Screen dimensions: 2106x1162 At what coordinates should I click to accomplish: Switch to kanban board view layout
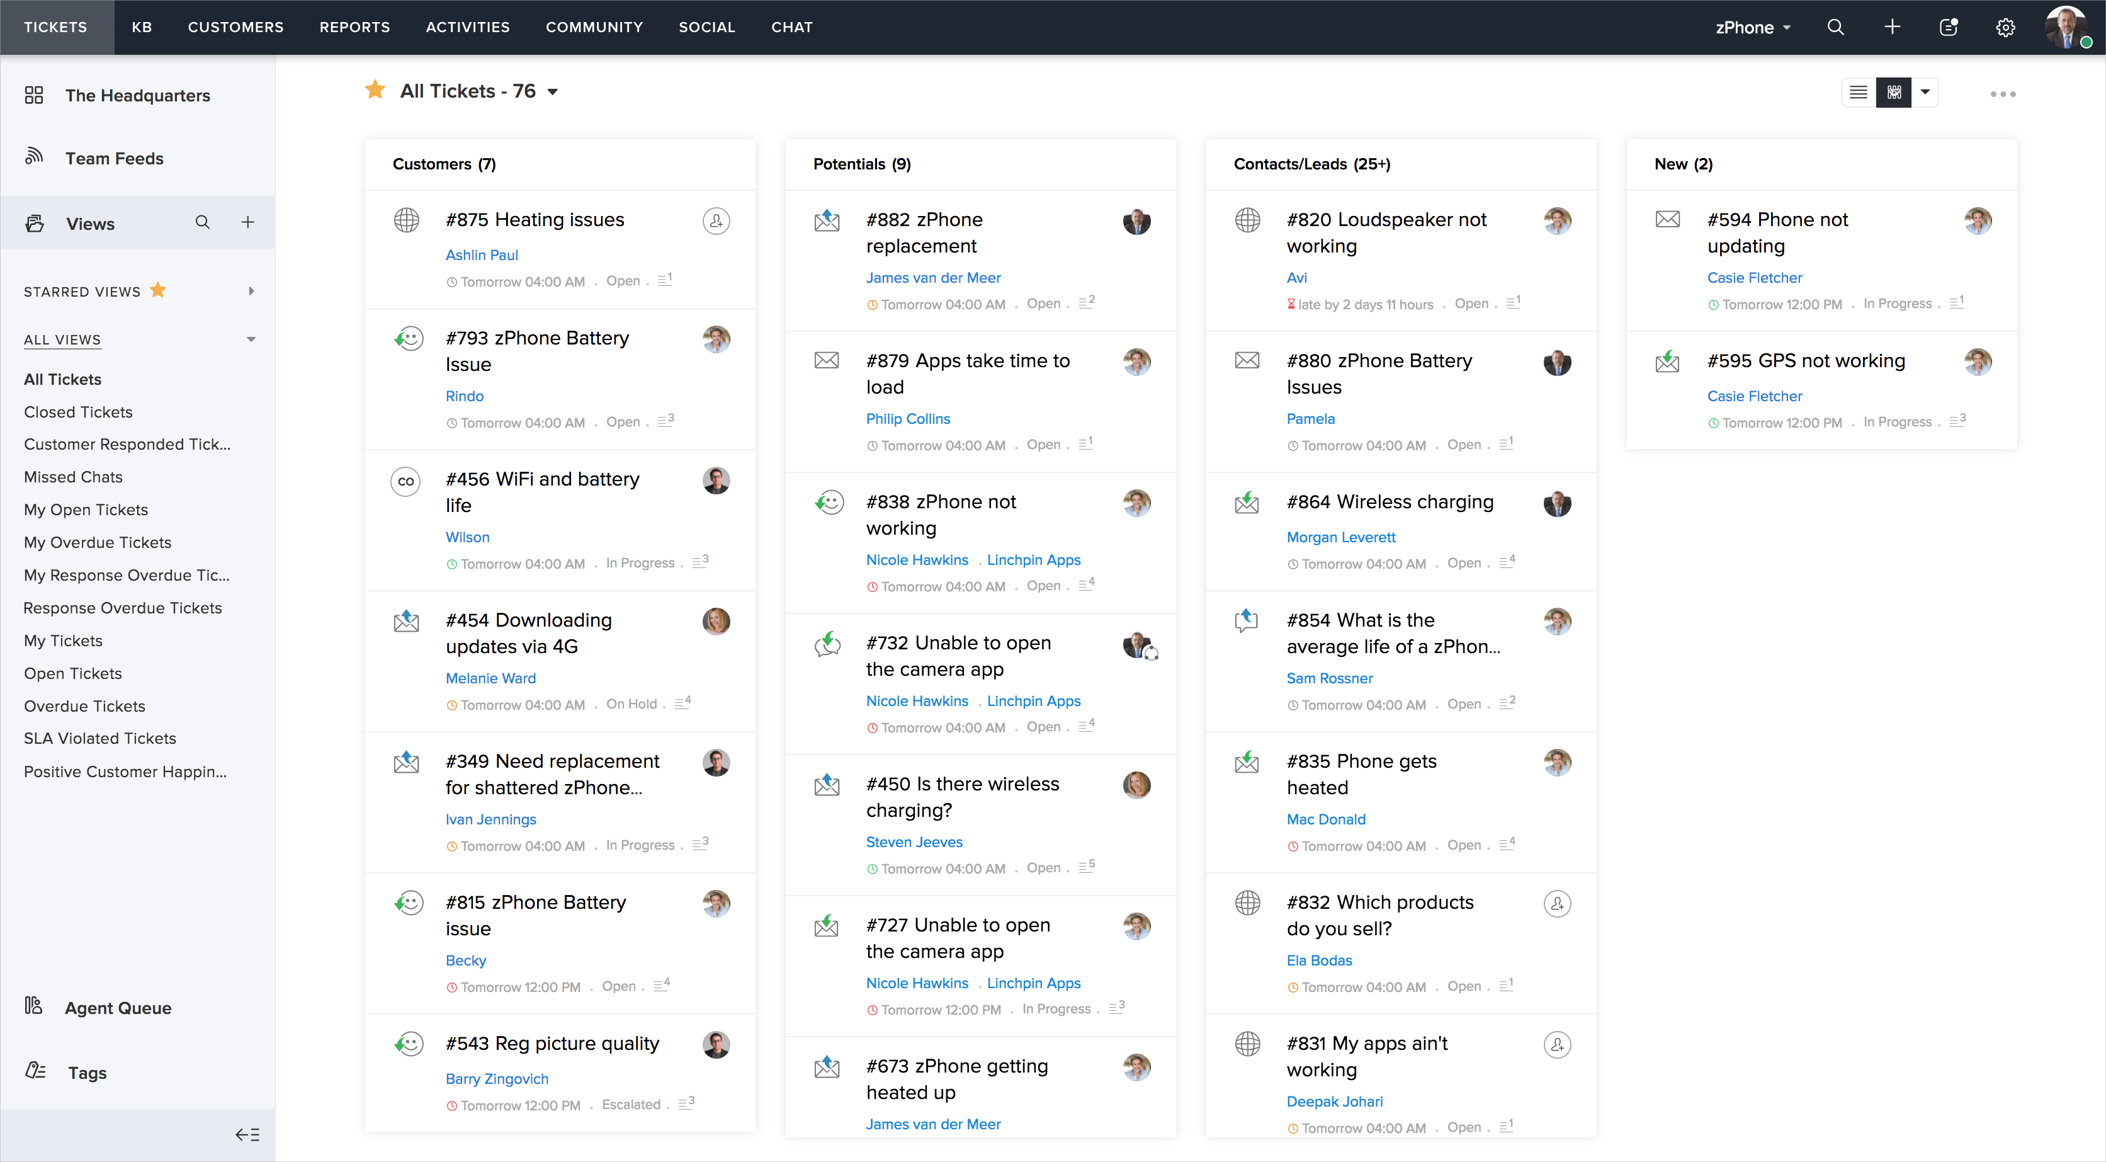[1893, 93]
